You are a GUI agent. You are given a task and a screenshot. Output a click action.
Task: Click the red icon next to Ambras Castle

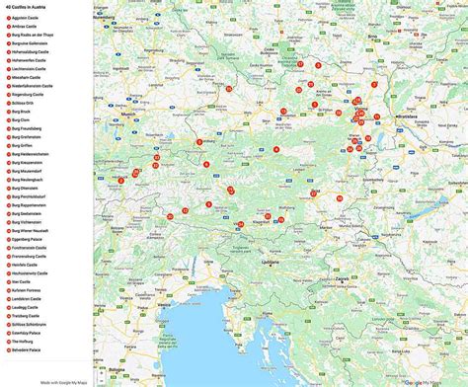(x=9, y=27)
